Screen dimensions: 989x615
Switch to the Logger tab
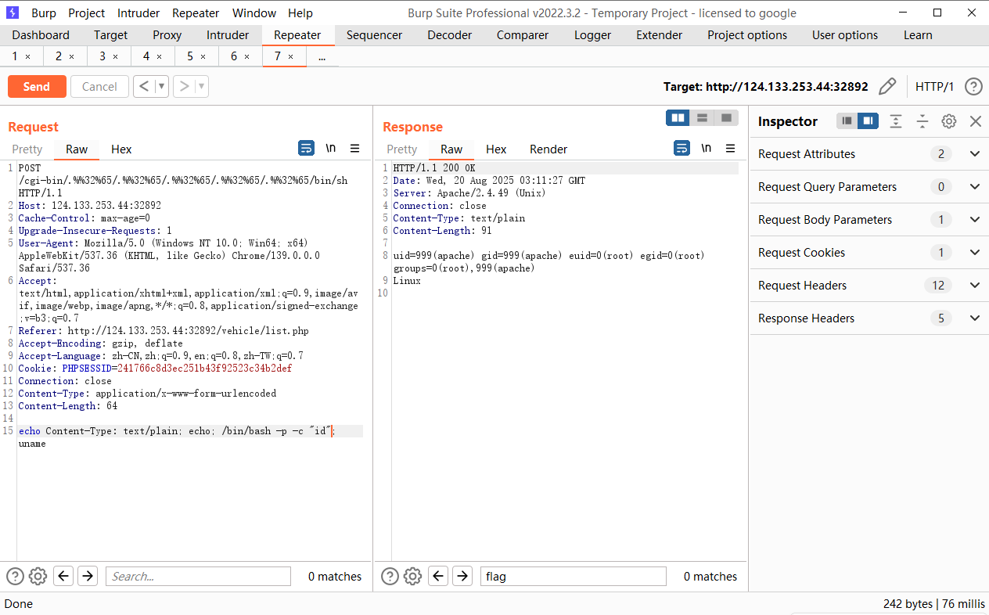point(593,35)
